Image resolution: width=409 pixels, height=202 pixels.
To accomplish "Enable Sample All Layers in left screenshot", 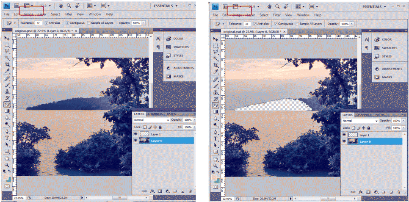I will [x=88, y=23].
